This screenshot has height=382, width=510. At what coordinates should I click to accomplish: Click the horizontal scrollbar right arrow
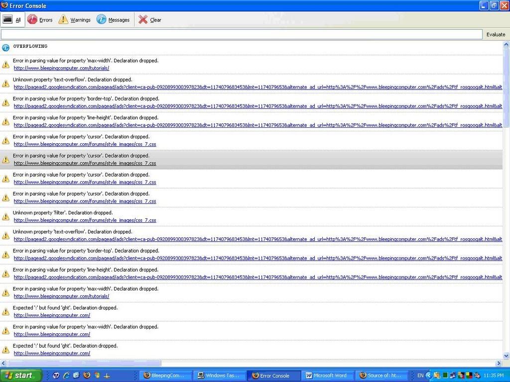point(499,363)
